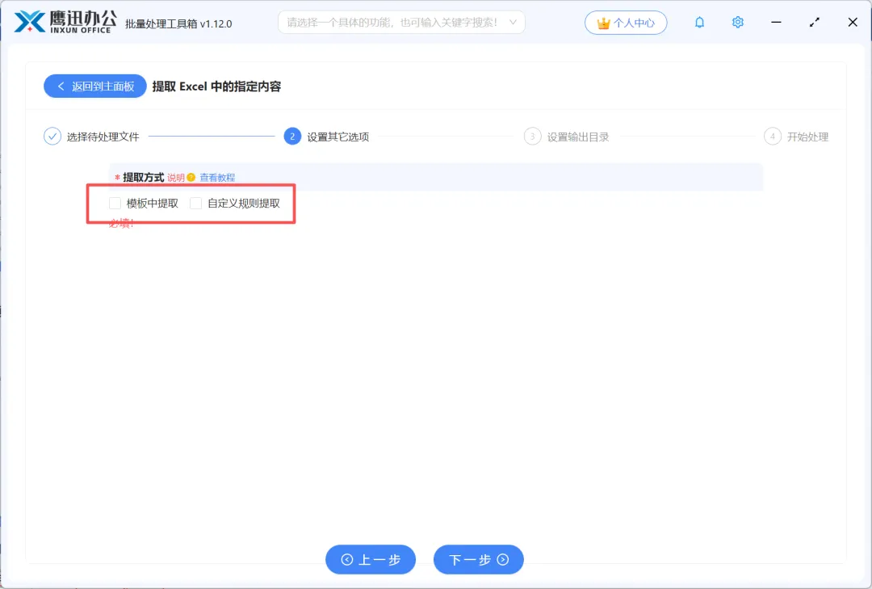This screenshot has height=589, width=872.
Task: Open settings via the gear icon
Action: click(x=737, y=23)
